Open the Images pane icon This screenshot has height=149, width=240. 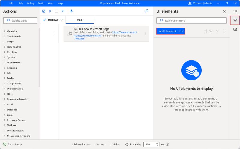pos(235,29)
